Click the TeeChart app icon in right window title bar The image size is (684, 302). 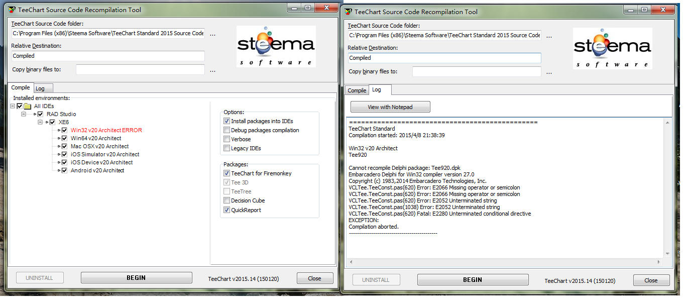349,12
